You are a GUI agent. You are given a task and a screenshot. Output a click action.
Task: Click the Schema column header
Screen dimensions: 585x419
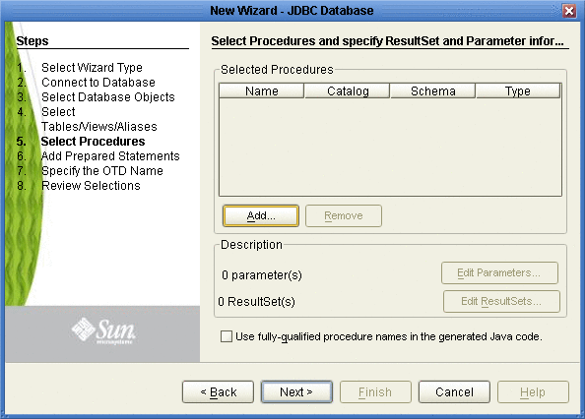pos(432,91)
